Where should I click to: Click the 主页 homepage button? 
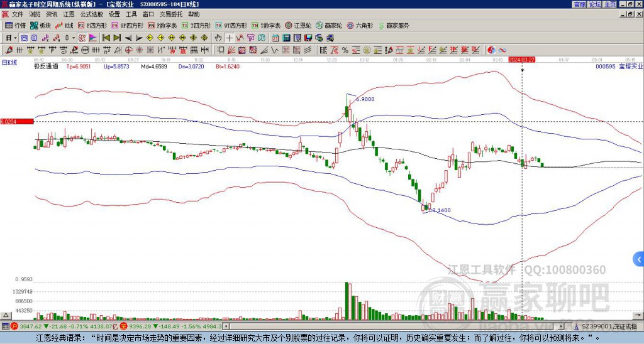610,4
